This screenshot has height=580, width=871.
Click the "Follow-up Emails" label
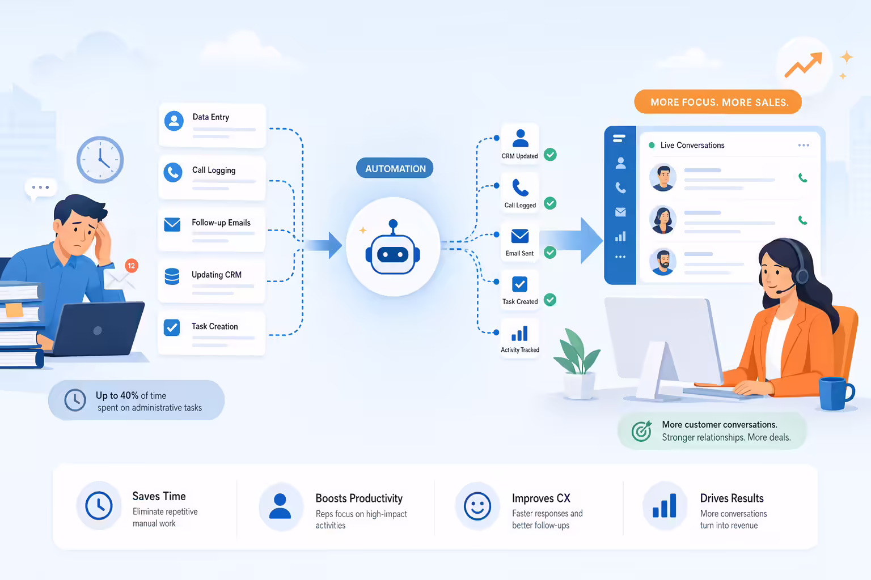click(221, 223)
